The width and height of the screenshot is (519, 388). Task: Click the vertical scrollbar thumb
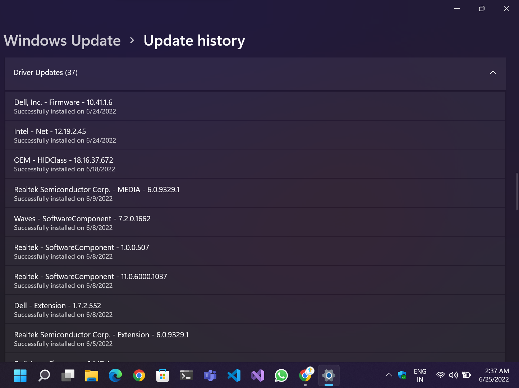[x=517, y=191]
